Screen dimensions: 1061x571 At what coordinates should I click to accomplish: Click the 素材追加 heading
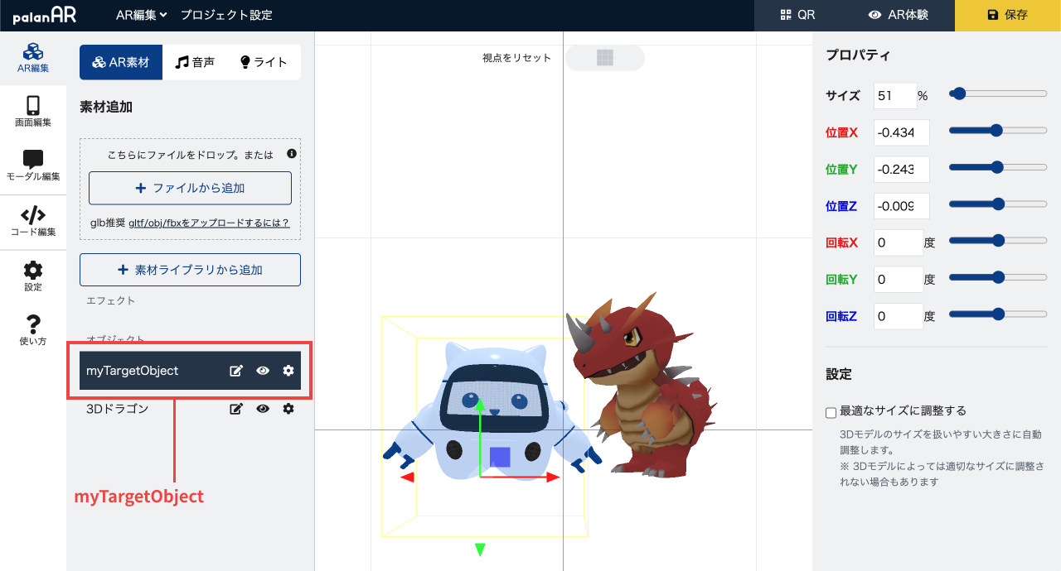106,107
